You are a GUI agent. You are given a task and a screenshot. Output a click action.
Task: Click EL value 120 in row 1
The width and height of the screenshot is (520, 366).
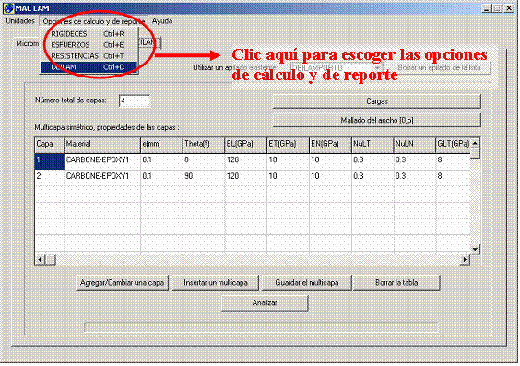tap(246, 161)
